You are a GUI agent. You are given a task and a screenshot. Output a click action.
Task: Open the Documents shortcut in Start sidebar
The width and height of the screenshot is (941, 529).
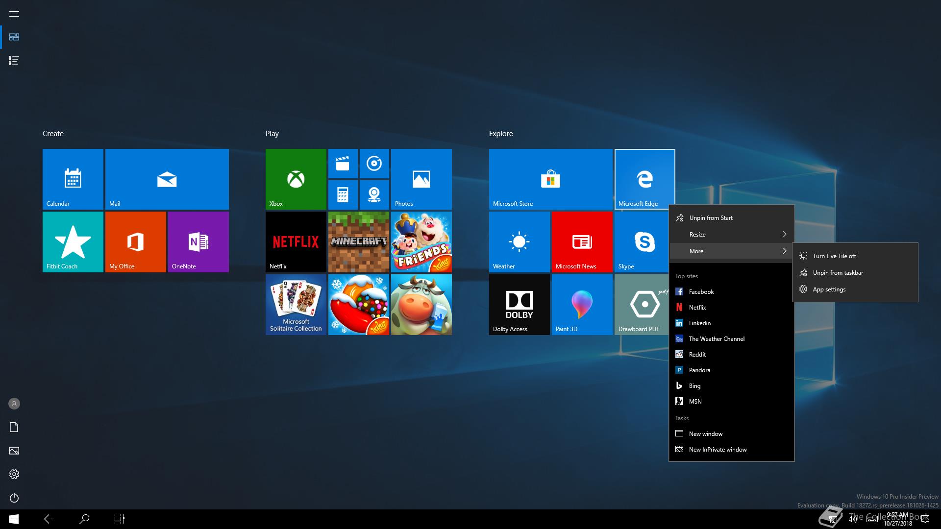14,427
